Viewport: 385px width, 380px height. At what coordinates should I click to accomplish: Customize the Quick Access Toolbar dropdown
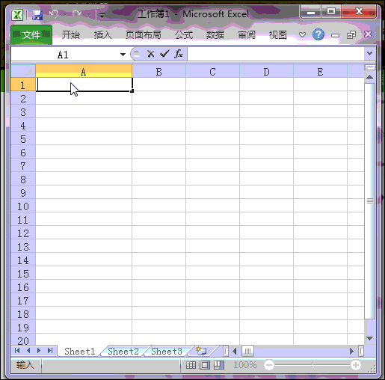pos(102,16)
